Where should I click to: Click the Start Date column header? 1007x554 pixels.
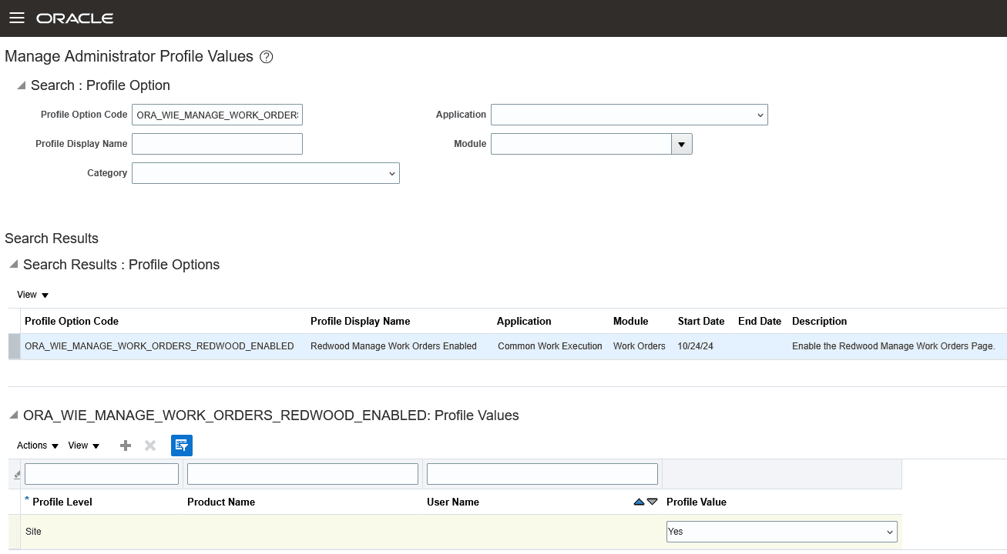(701, 321)
